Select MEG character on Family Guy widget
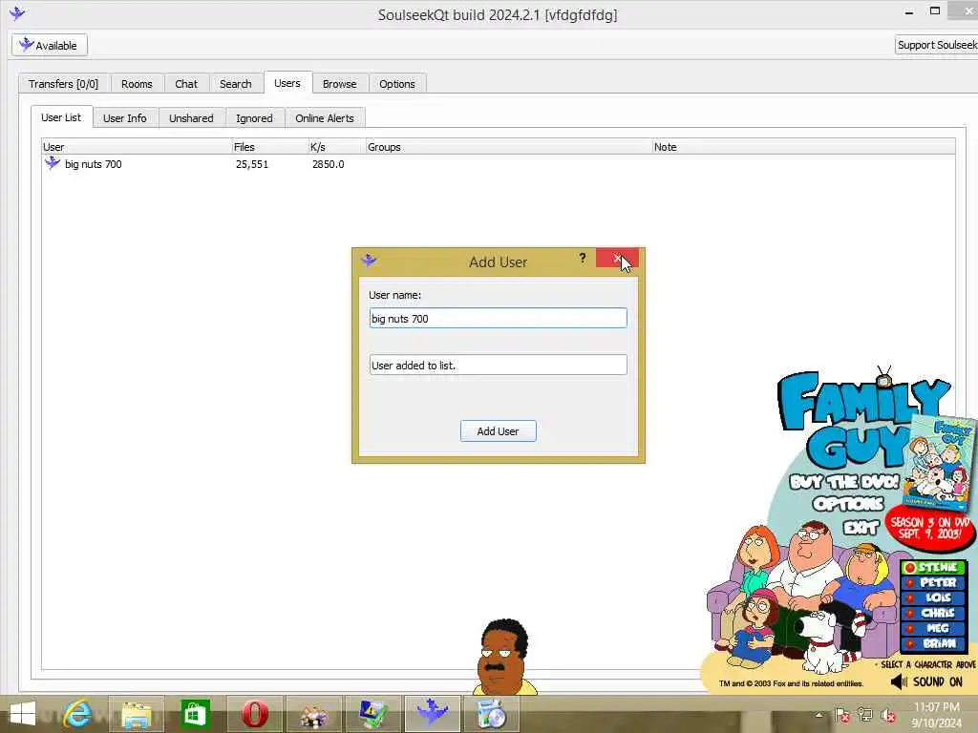Viewport: 978px width, 733px height. pyautogui.click(x=934, y=628)
